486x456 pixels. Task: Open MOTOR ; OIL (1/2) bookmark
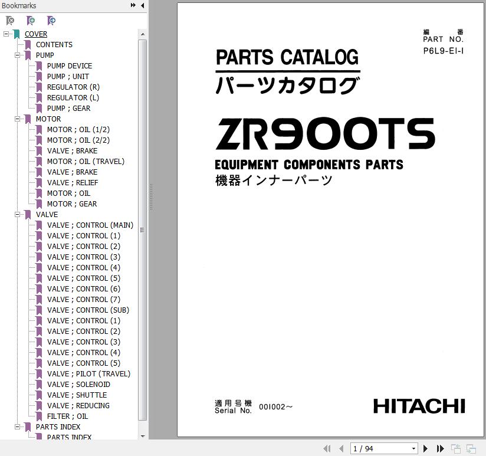coord(78,130)
